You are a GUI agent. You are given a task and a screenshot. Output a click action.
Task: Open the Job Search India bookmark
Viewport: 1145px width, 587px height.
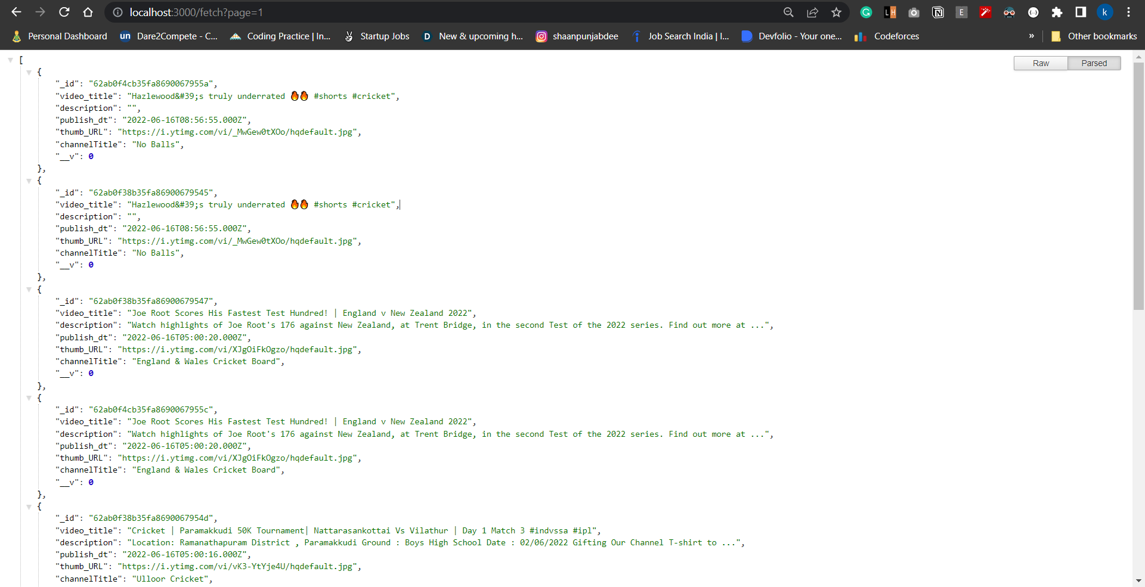tap(680, 36)
